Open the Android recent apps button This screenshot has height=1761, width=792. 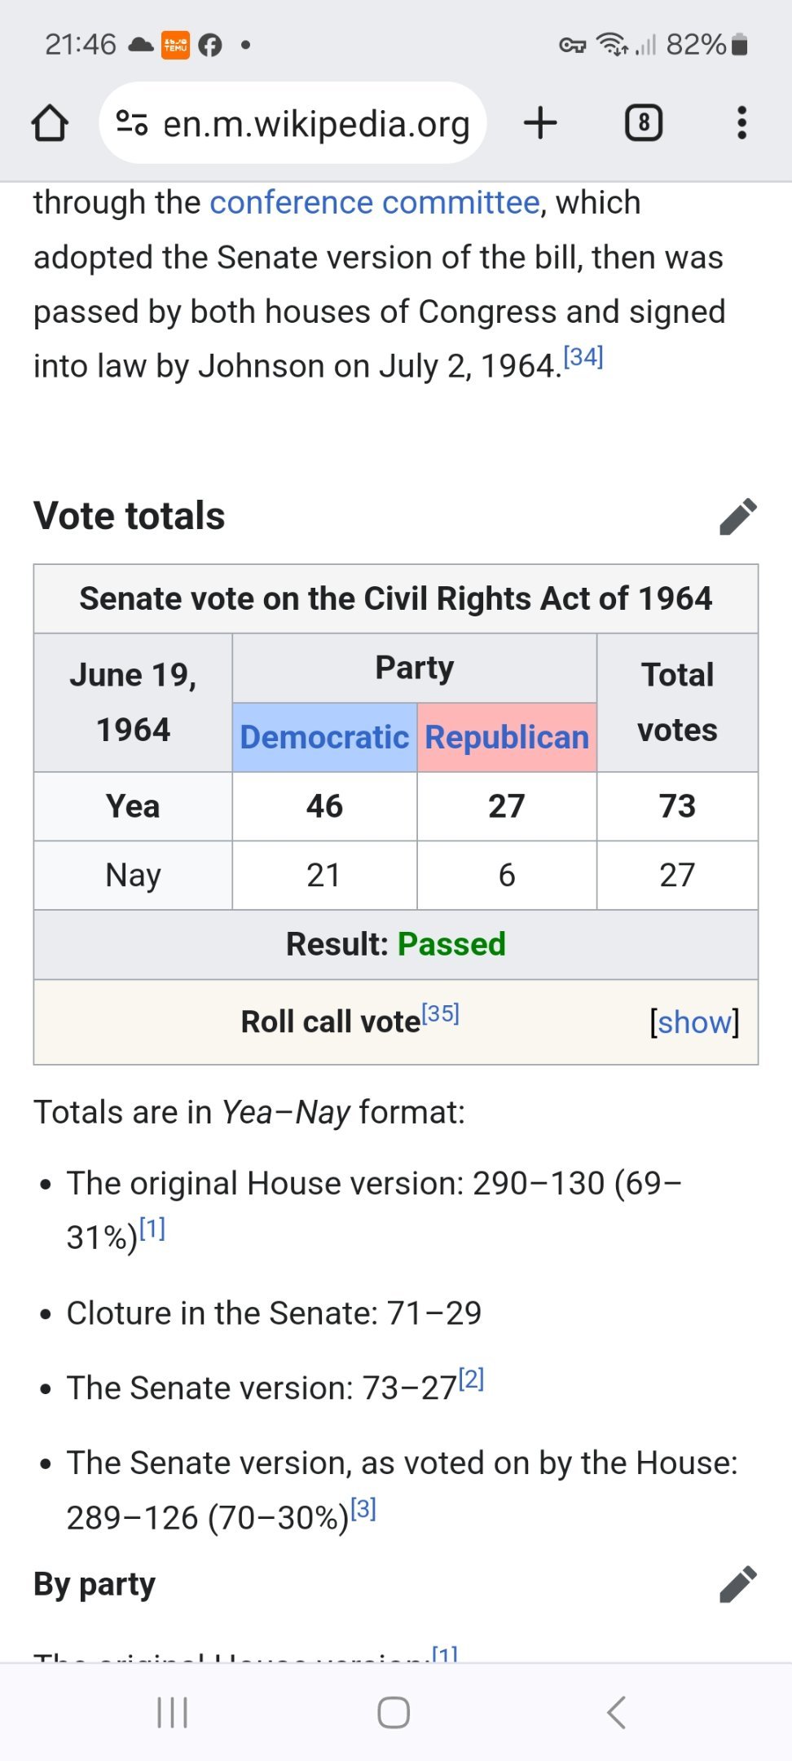173,1712
